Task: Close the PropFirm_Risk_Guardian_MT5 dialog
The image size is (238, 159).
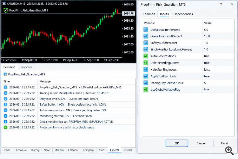Action: coord(232,4)
